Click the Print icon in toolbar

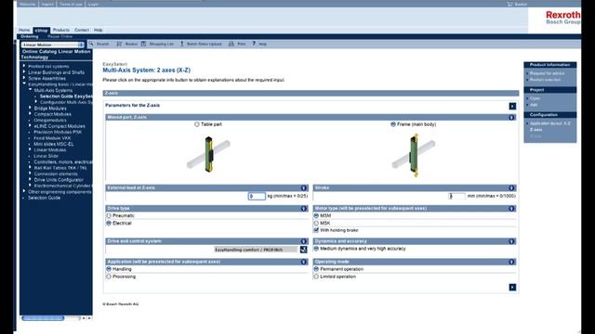pyautogui.click(x=231, y=44)
